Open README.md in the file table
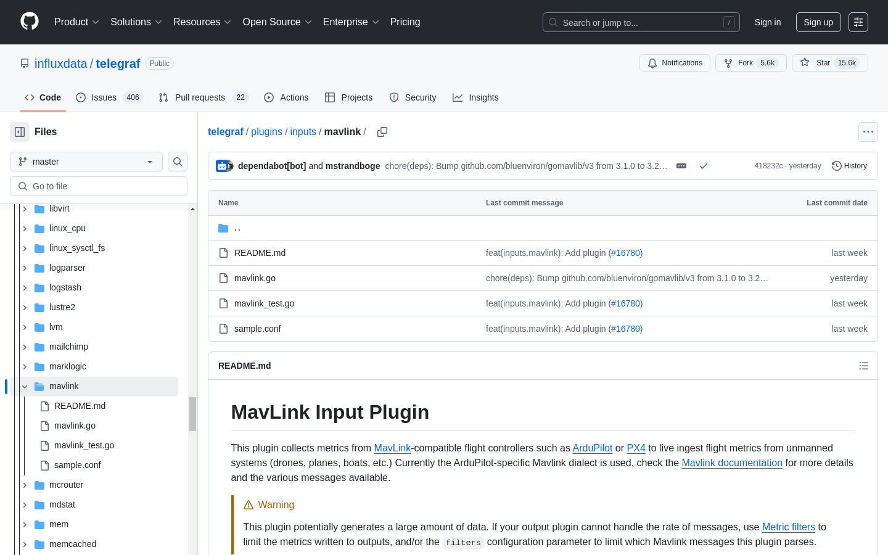This screenshot has width=888, height=555. point(260,253)
